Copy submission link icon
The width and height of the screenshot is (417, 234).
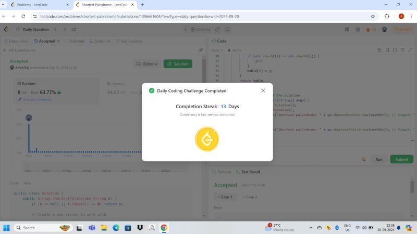pyautogui.click(x=201, y=50)
